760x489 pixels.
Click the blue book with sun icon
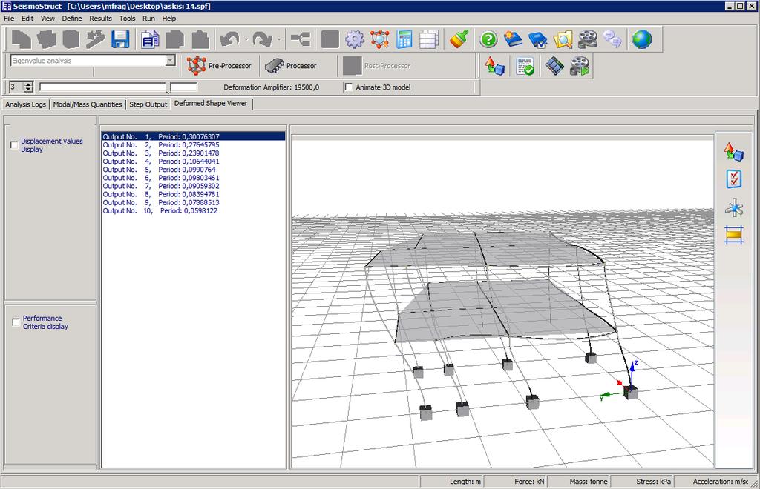coord(514,39)
